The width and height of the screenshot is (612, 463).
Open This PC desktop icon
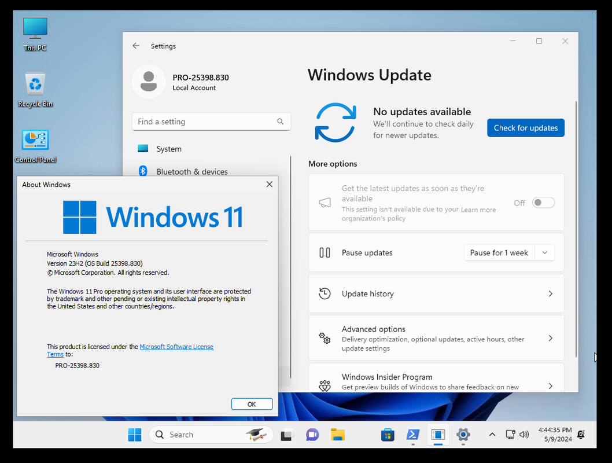coord(35,34)
